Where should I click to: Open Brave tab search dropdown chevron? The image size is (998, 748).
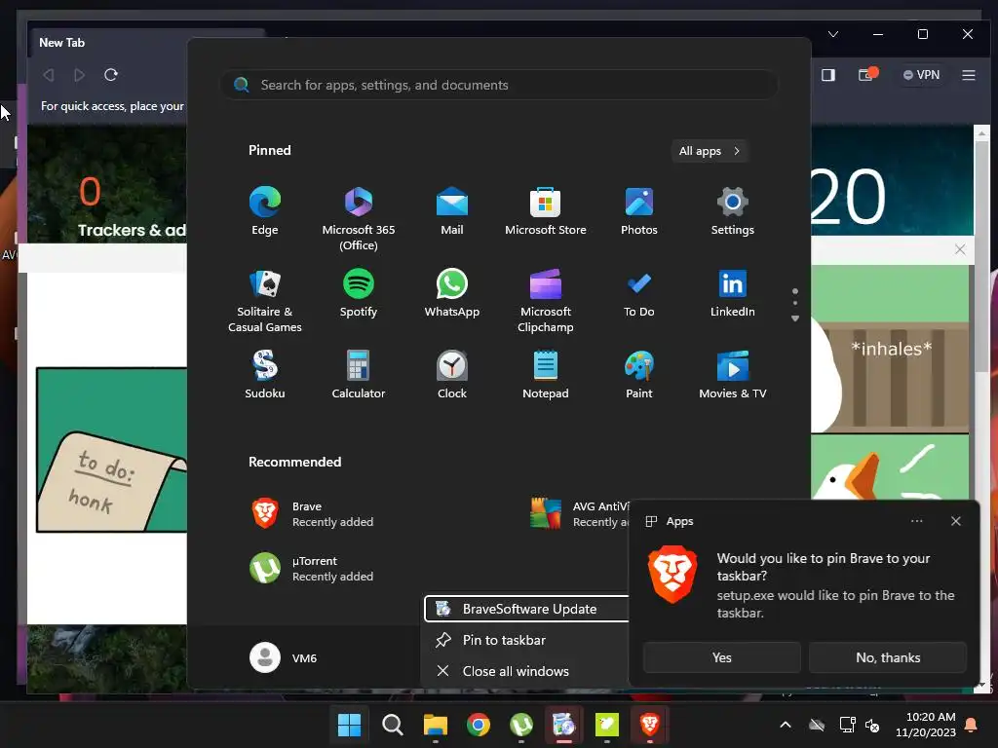click(833, 34)
